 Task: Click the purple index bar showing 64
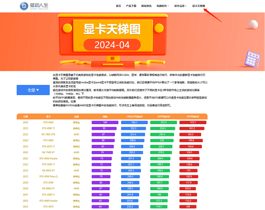pyautogui.click(x=100, y=206)
